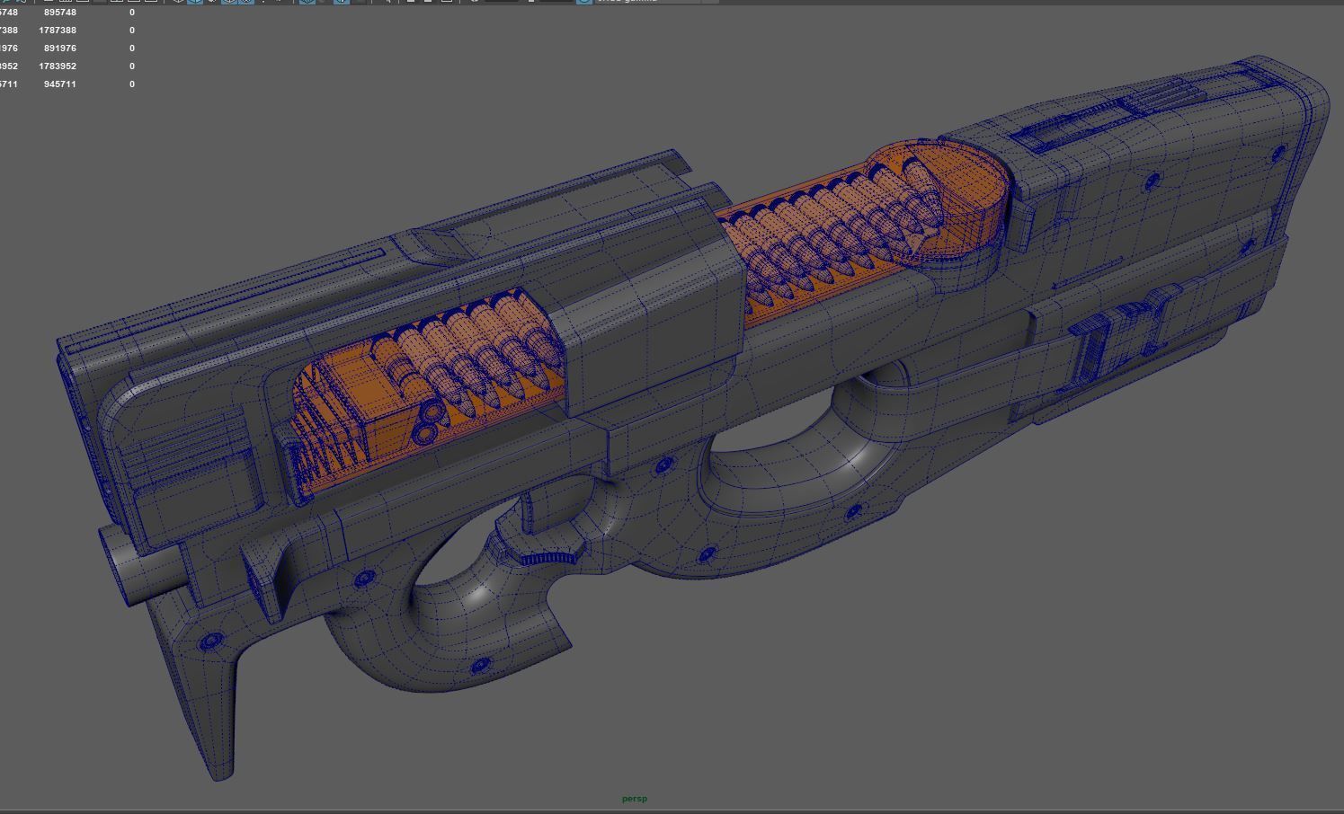Click the 895748 value in the heads-up display
Screen dimensions: 1344x814
pos(59,13)
